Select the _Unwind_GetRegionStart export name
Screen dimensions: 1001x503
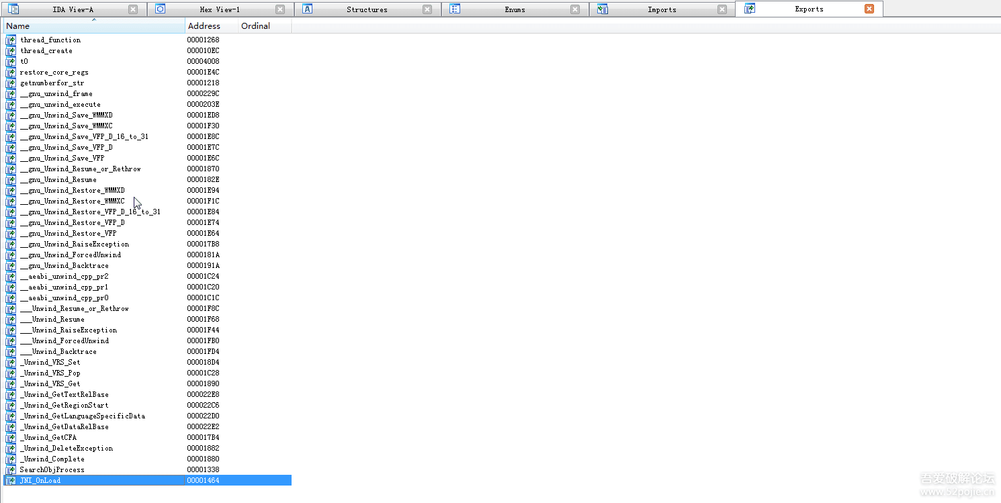pyautogui.click(x=64, y=406)
